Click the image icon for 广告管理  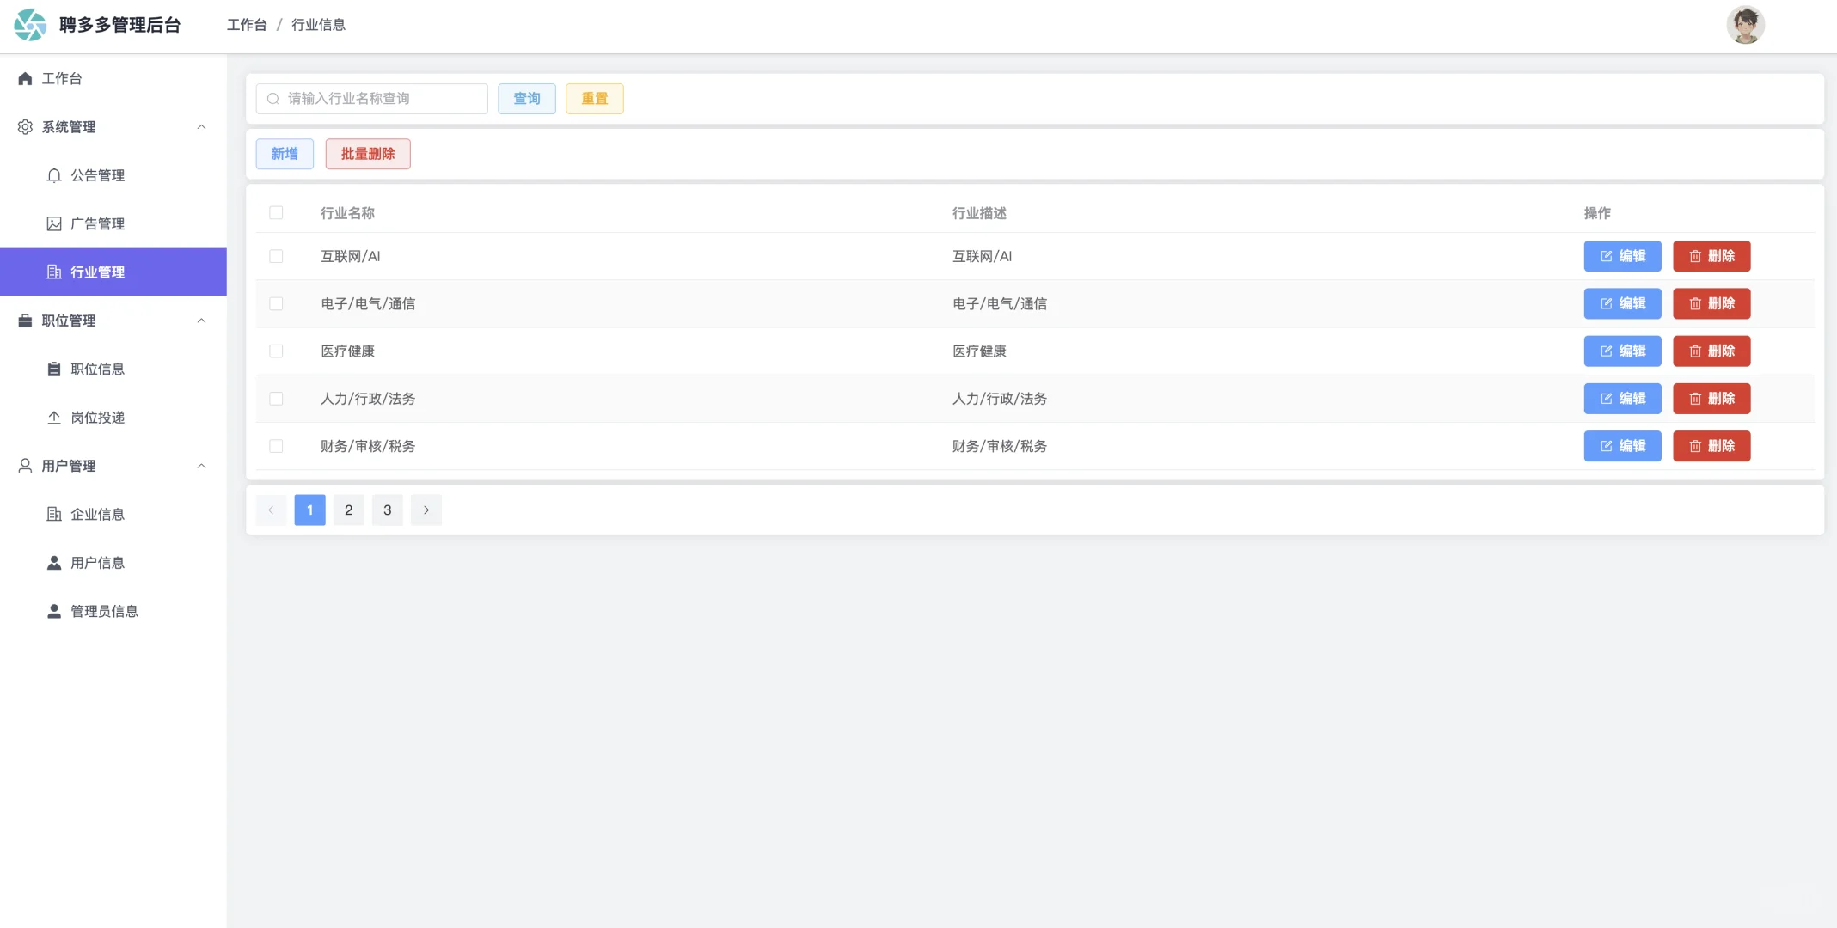[54, 224]
